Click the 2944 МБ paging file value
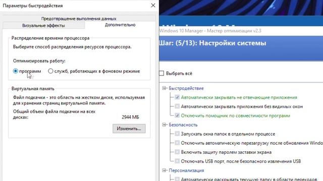Screen dimensions: 323x181 [x=130, y=117]
